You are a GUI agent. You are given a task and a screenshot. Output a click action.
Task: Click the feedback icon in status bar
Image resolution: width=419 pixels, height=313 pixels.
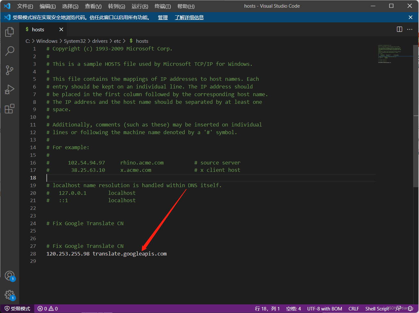[x=398, y=309]
